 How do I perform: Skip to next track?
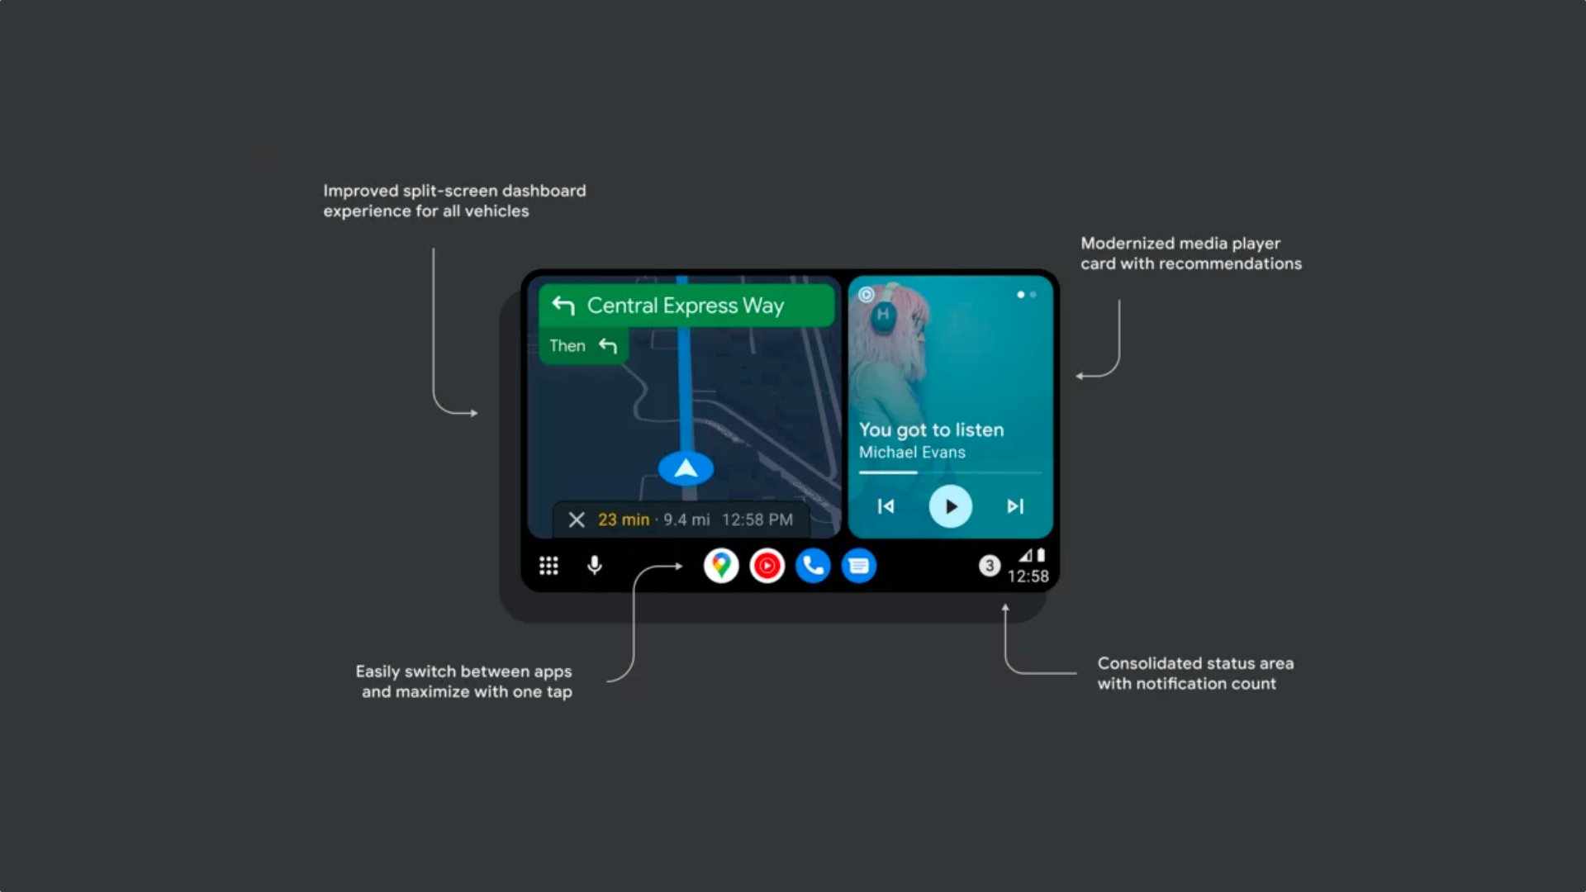1012,505
